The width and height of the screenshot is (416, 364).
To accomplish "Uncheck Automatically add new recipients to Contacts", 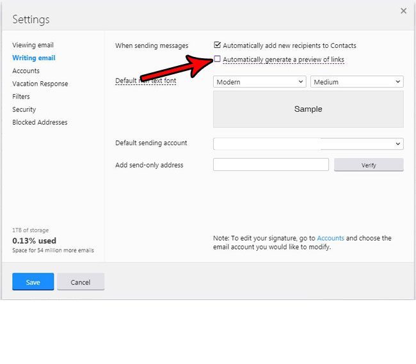I will point(218,45).
